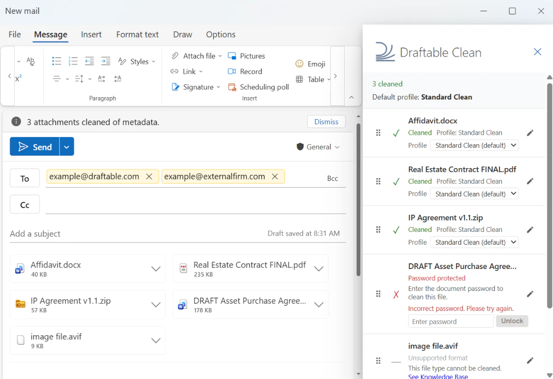Edit Real Estate Contract FINAL.pdf settings
Image resolution: width=553 pixels, height=379 pixels.
point(530,181)
